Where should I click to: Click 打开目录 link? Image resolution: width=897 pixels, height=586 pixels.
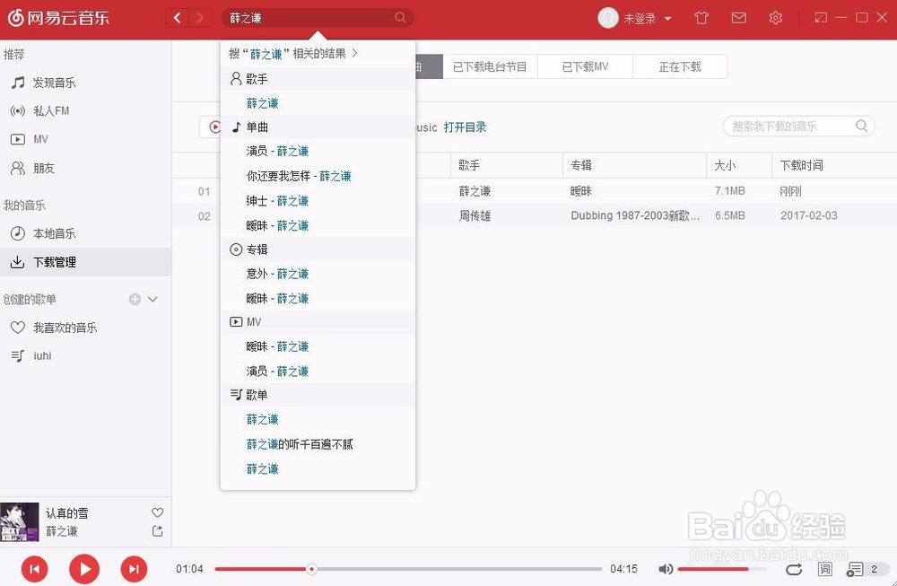tap(465, 127)
